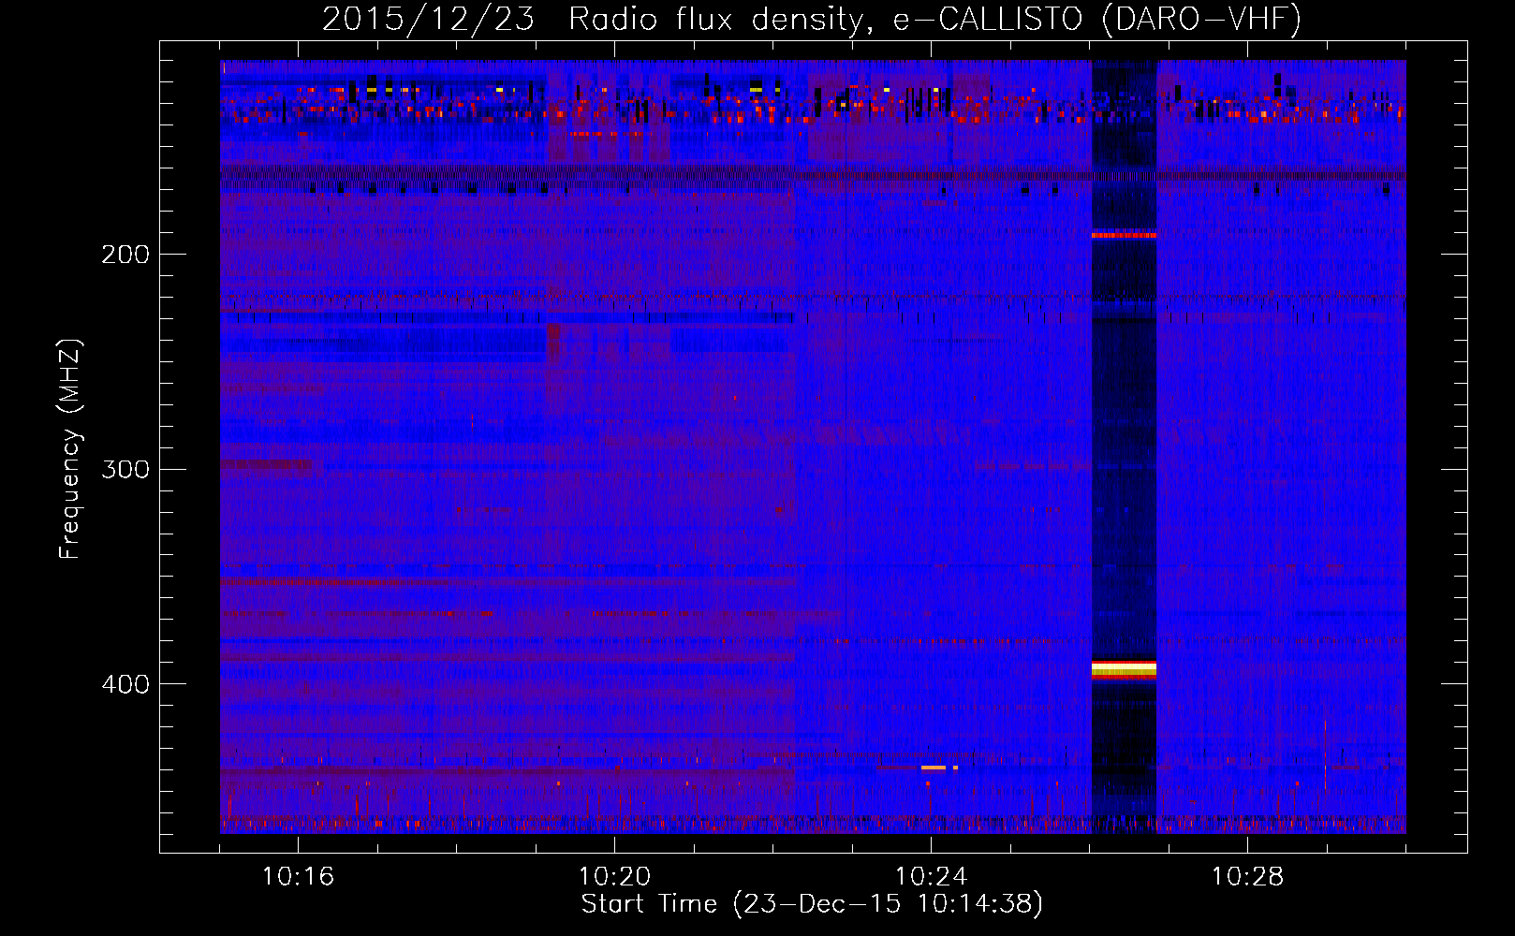Click the '400' frequency tick label
Viewport: 1515px width, 936px height.
(125, 684)
